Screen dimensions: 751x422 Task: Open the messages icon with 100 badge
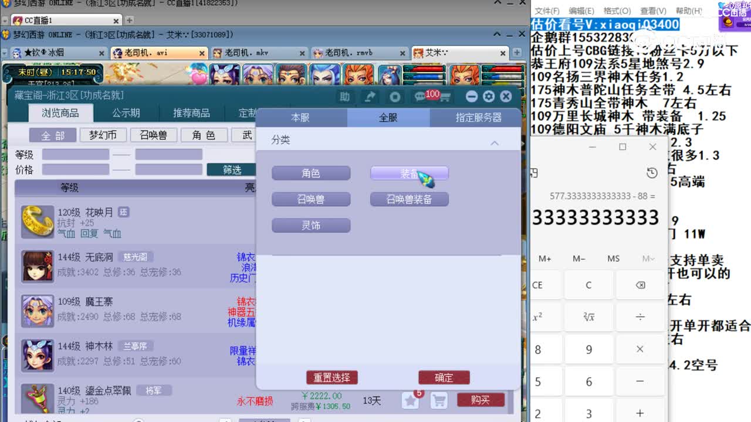(421, 97)
